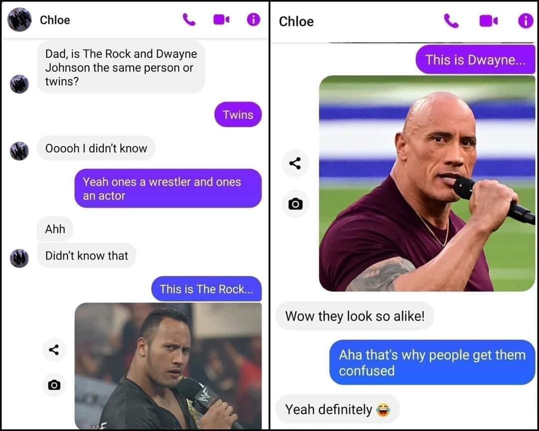Select 'Yeah definitely' message with laughing emoji
Screen dimensions: 539x431
[x=337, y=410]
